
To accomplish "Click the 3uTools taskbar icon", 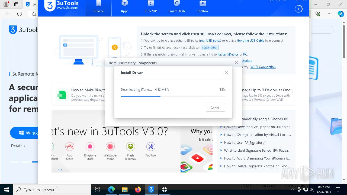I will pyautogui.click(x=151, y=190).
